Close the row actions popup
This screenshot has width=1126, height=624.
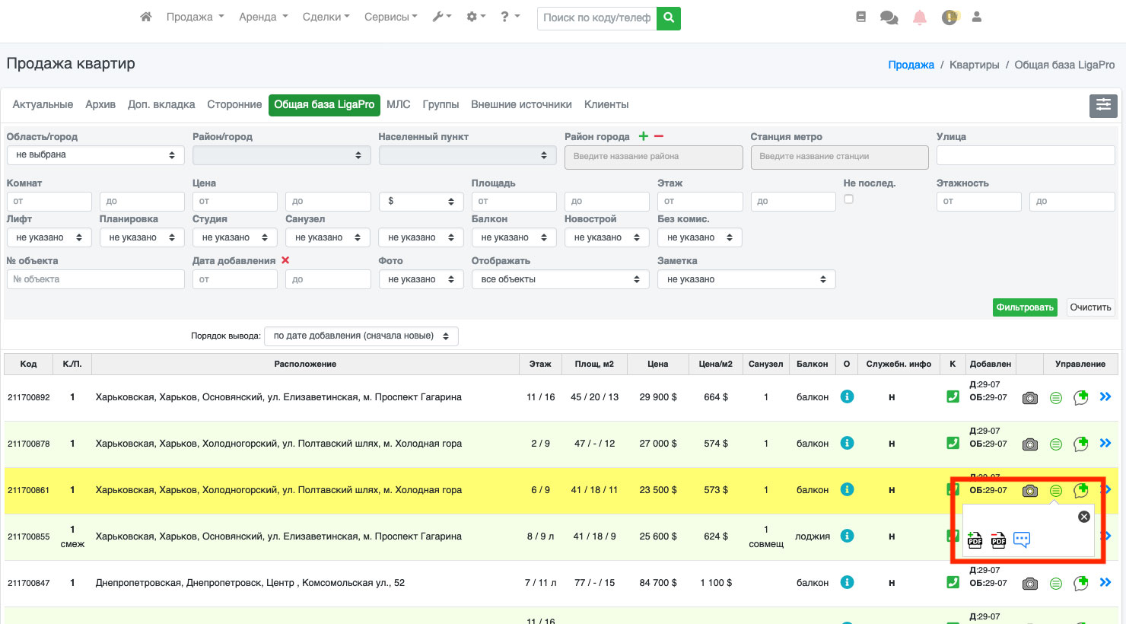pyautogui.click(x=1084, y=517)
